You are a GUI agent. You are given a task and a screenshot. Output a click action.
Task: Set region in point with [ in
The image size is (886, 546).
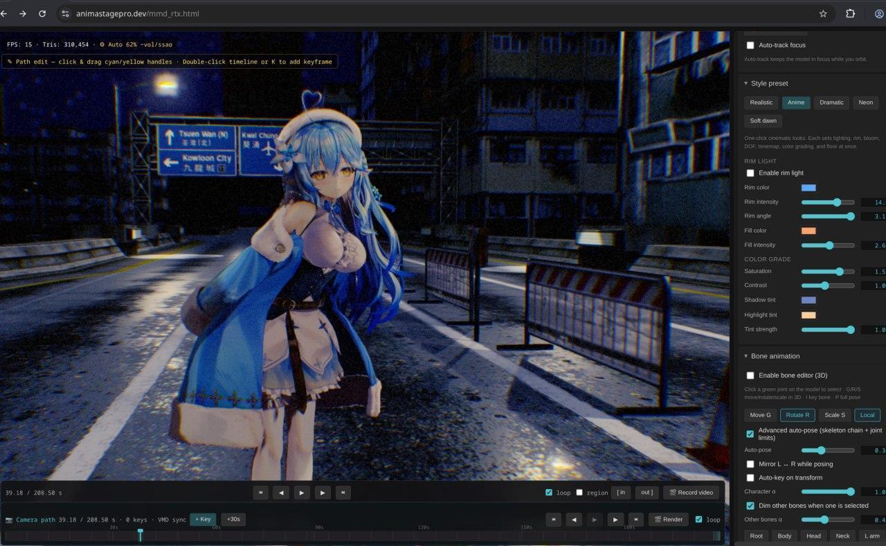pyautogui.click(x=622, y=493)
